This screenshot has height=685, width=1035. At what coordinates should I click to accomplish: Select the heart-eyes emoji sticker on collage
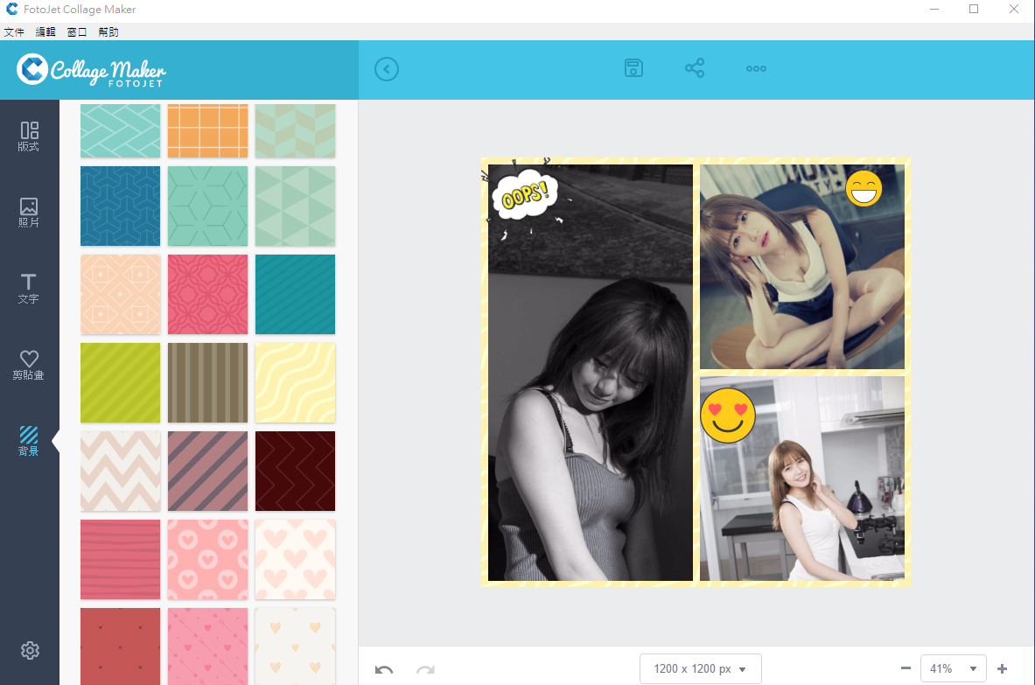(x=728, y=415)
